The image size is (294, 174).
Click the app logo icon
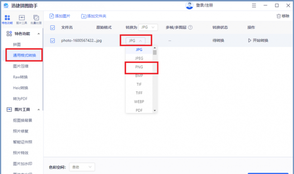point(6,5)
